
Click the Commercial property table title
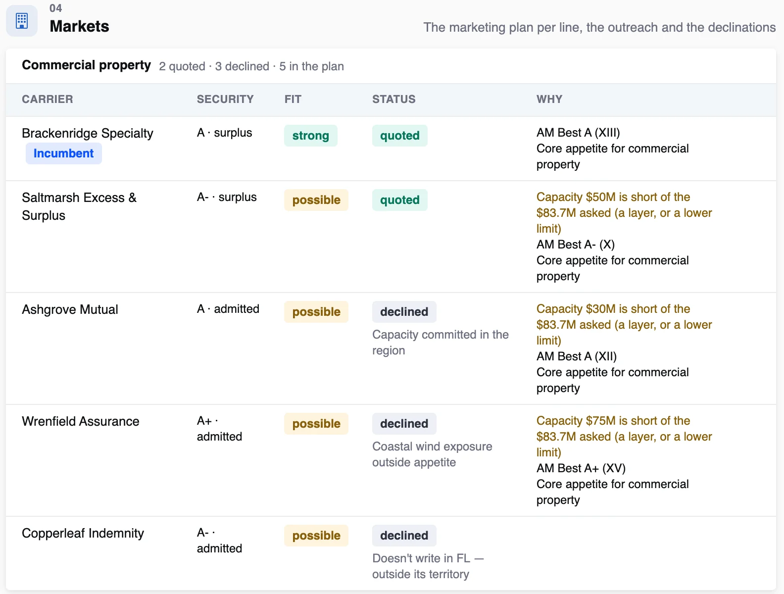[x=86, y=65]
